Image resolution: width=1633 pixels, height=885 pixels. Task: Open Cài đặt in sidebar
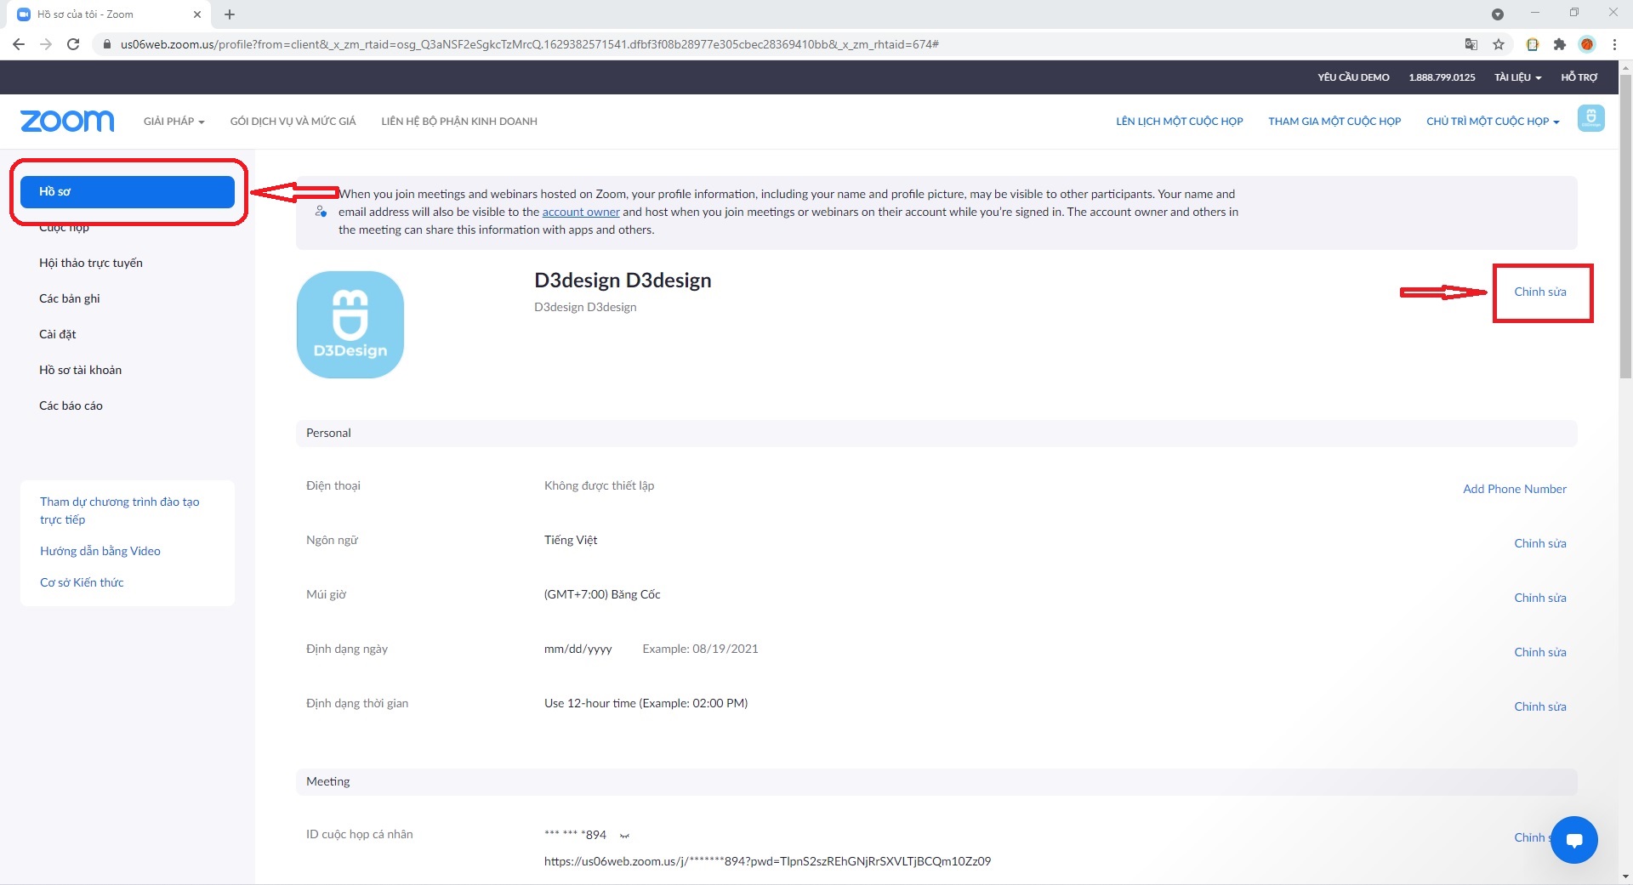click(x=58, y=334)
